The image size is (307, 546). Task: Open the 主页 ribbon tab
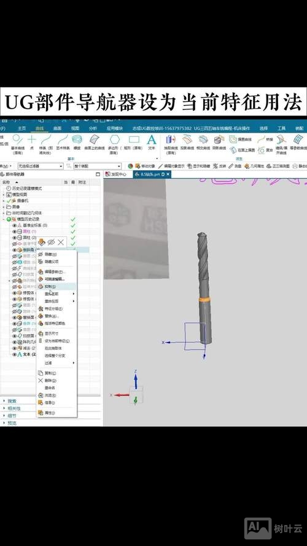coord(22,128)
